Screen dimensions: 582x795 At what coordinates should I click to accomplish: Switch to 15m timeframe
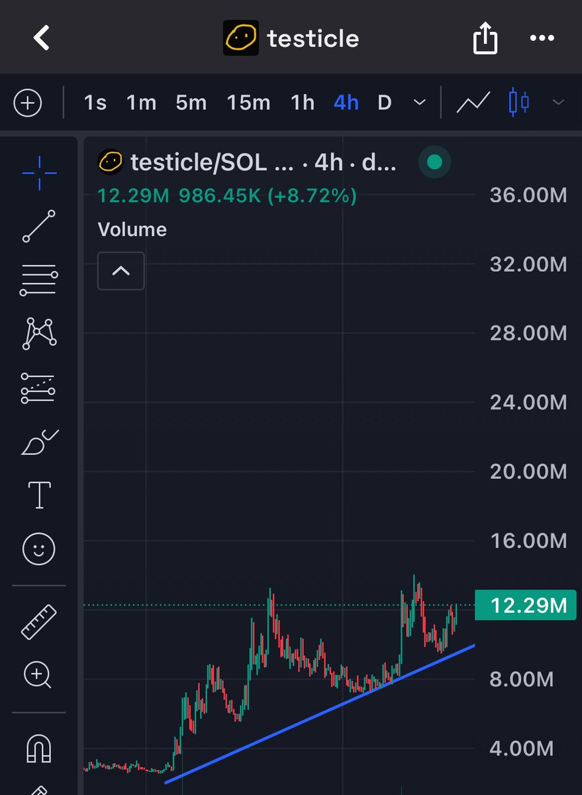(248, 103)
